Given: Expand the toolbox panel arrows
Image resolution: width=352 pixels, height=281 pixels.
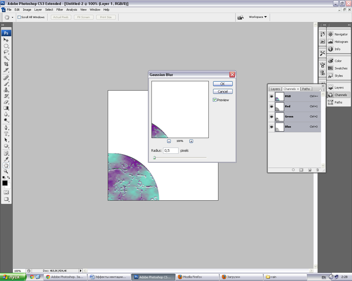Looking at the screenshot, I should [3, 25].
